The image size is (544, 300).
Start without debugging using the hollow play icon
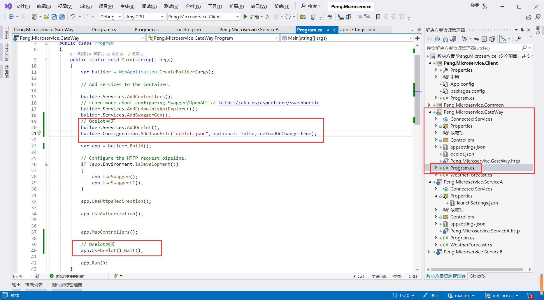coord(267,17)
